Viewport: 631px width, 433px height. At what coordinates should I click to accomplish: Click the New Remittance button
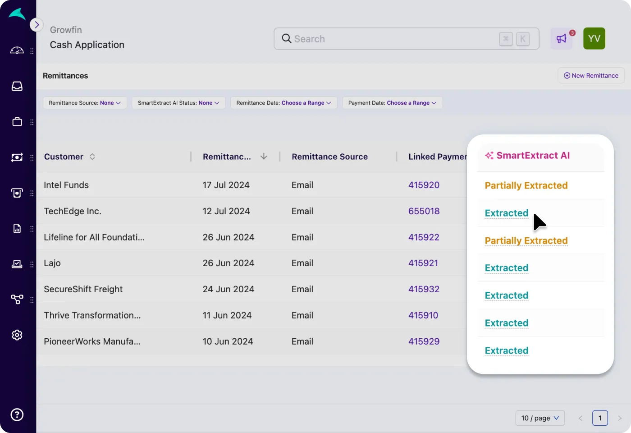point(591,76)
